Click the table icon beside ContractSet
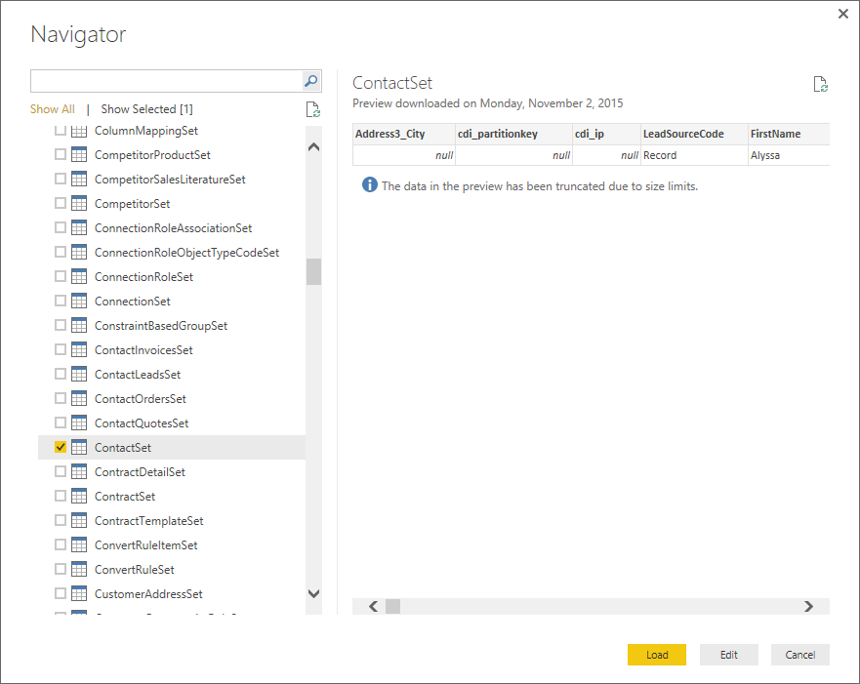The image size is (860, 684). pos(80,497)
